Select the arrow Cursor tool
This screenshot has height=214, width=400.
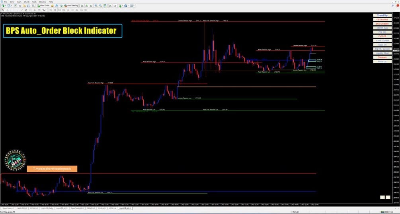(x=3, y=10)
